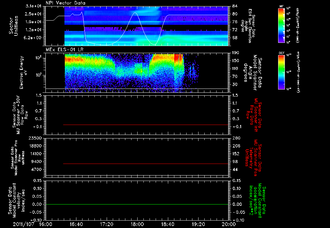The image size is (330, 228).
Task: Click the "98" telemetry position tick value
Action: click(x=235, y=162)
